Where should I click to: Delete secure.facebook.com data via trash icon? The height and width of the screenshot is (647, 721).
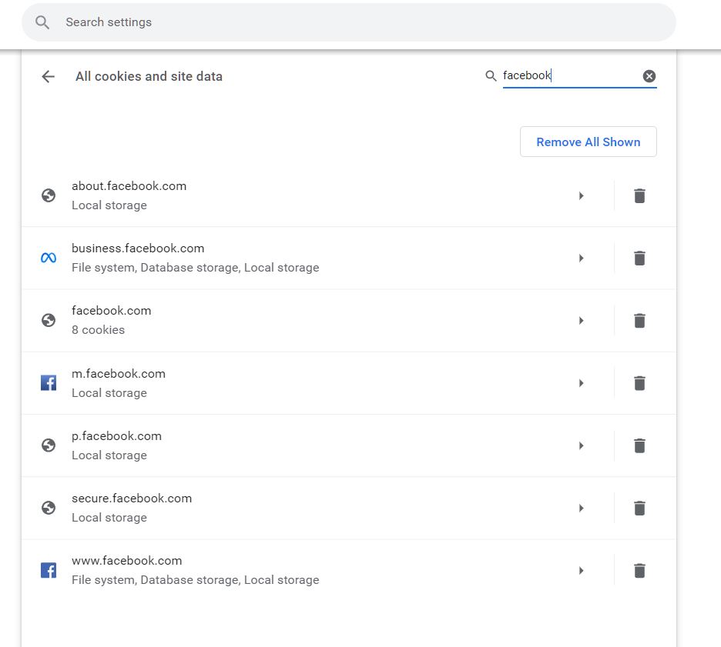click(x=639, y=508)
